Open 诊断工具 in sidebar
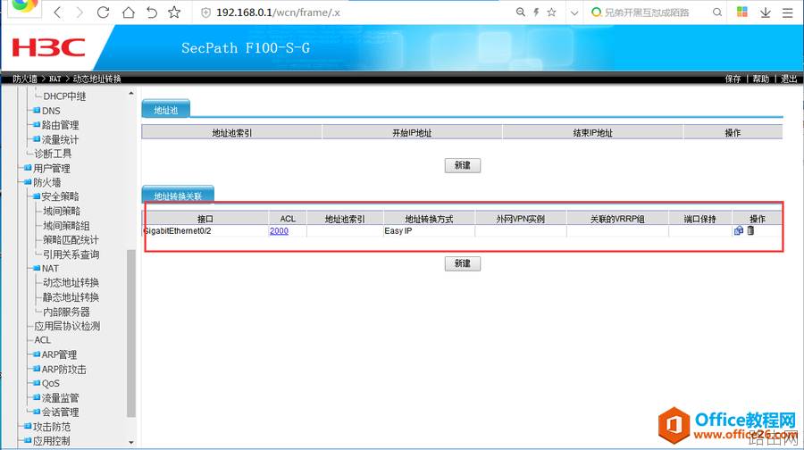This screenshot has width=804, height=450. coord(53,154)
